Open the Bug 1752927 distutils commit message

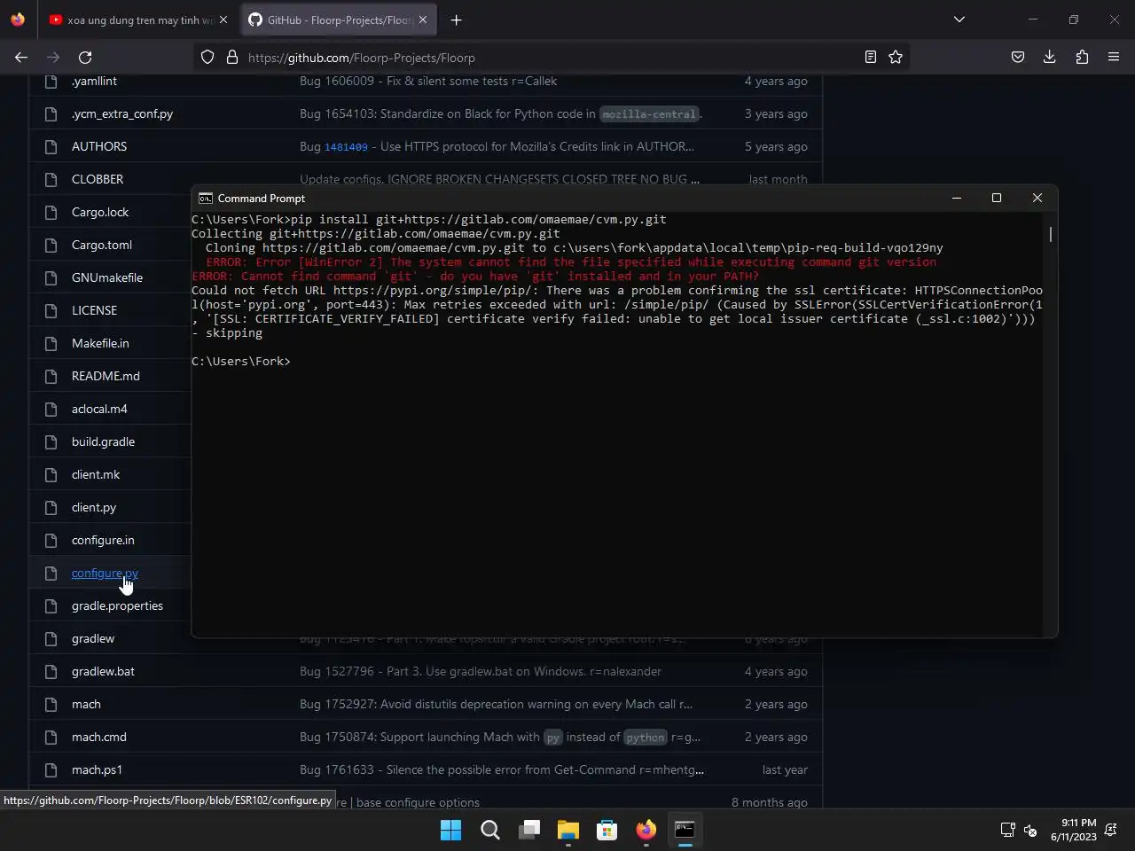497,704
